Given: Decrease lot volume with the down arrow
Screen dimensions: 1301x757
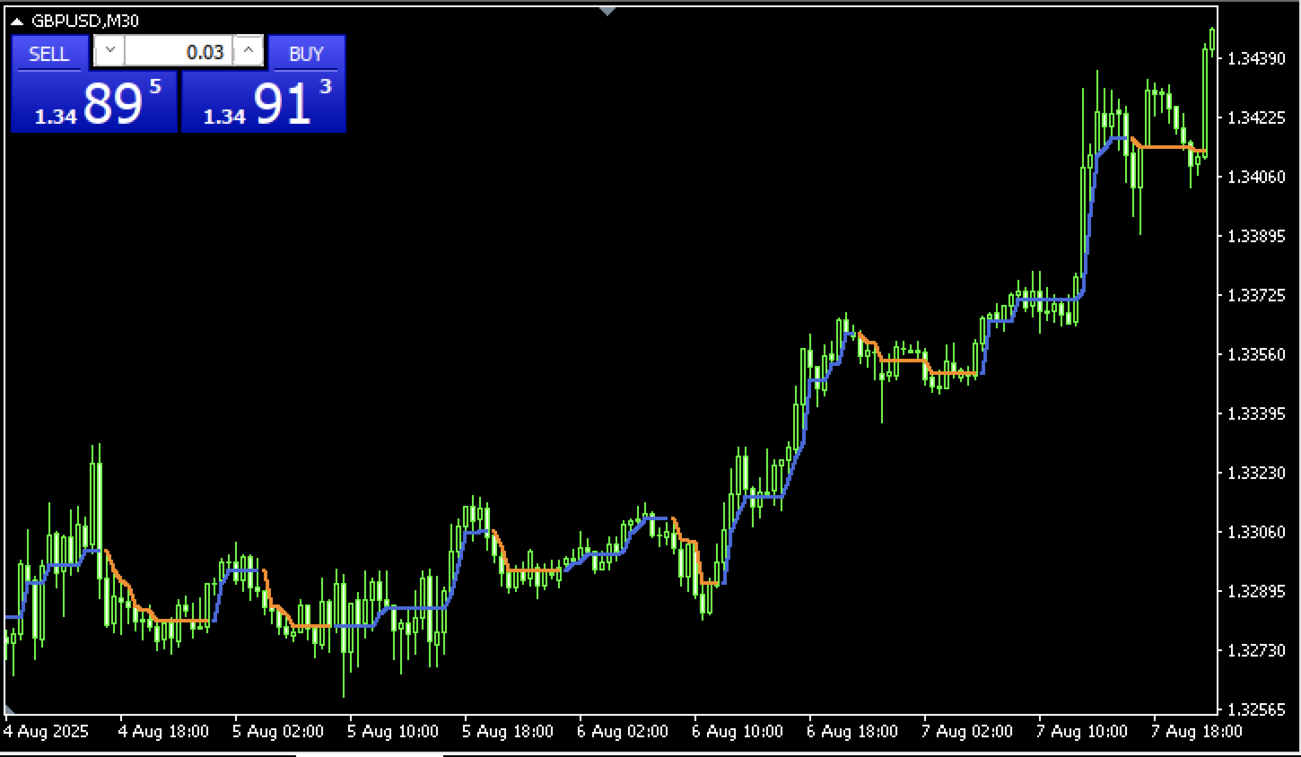Looking at the screenshot, I should pos(109,51).
